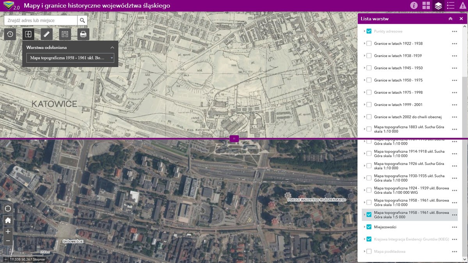Expand the Granice w latach 1945 - 1950 layer
This screenshot has height=263, width=468.
coord(364,68)
